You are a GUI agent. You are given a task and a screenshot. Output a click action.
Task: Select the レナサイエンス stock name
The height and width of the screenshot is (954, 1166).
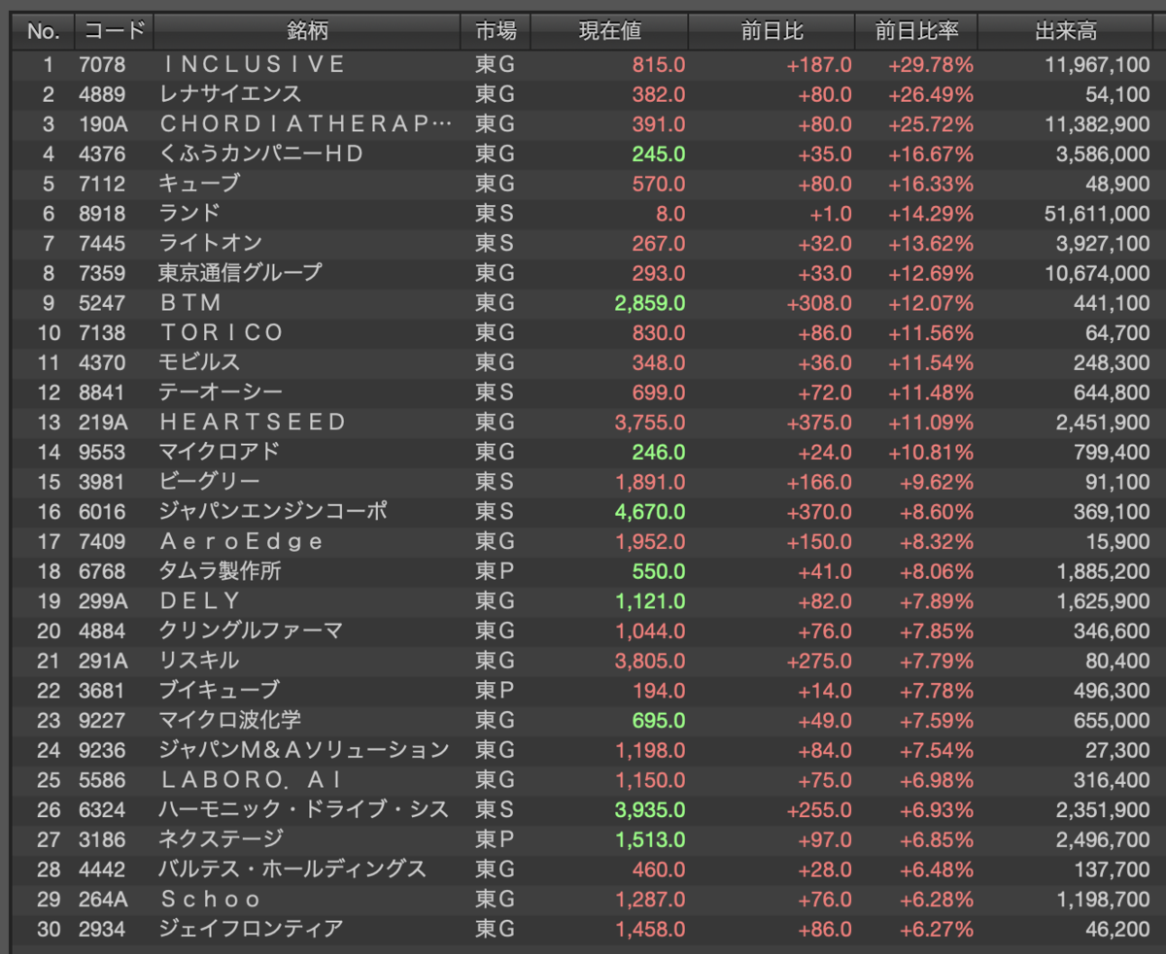(x=230, y=94)
